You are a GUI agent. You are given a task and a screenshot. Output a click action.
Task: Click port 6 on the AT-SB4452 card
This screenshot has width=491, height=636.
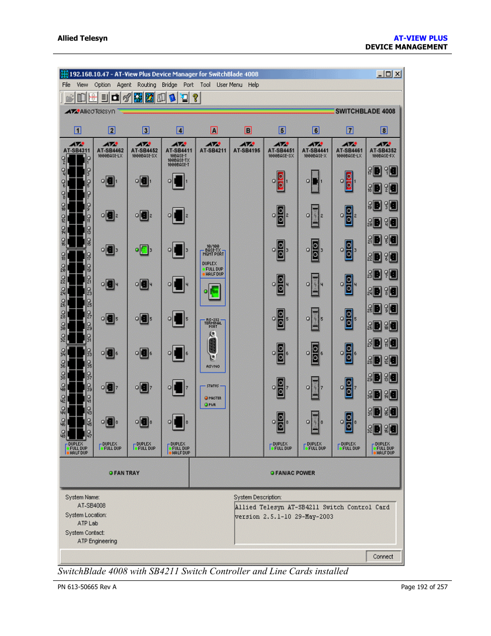pos(144,353)
